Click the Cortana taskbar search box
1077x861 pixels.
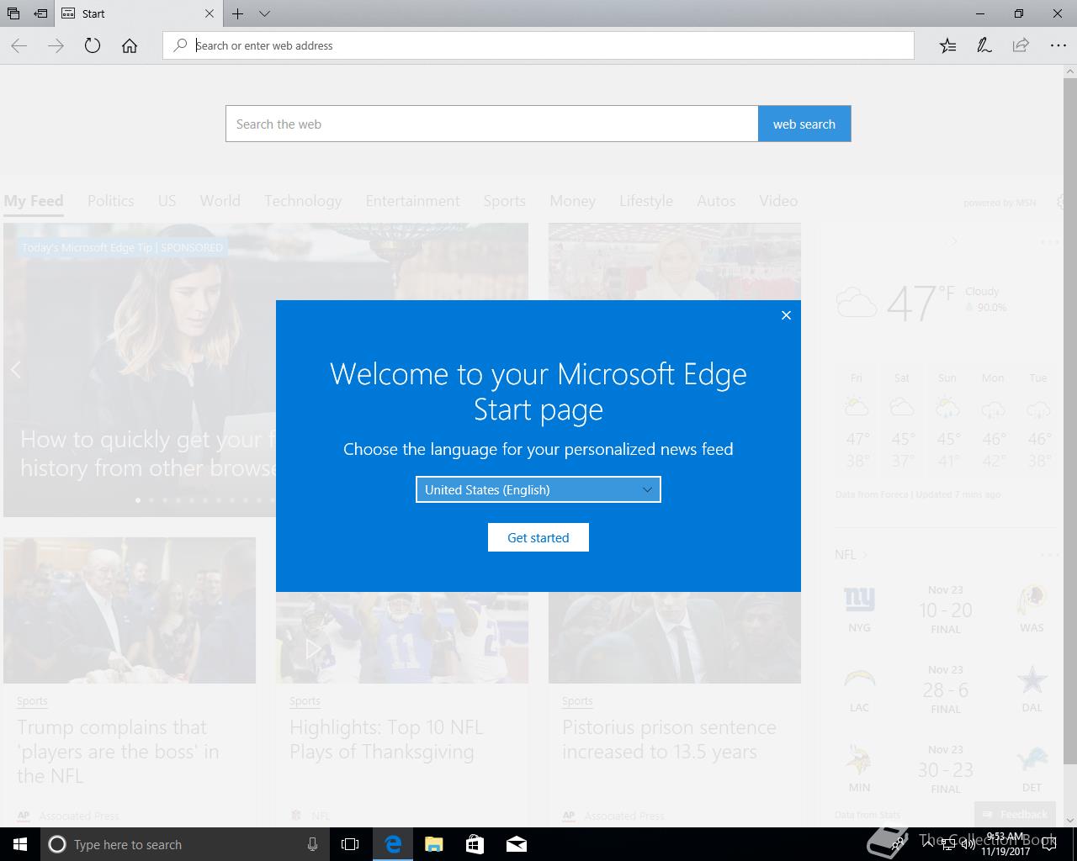click(185, 844)
